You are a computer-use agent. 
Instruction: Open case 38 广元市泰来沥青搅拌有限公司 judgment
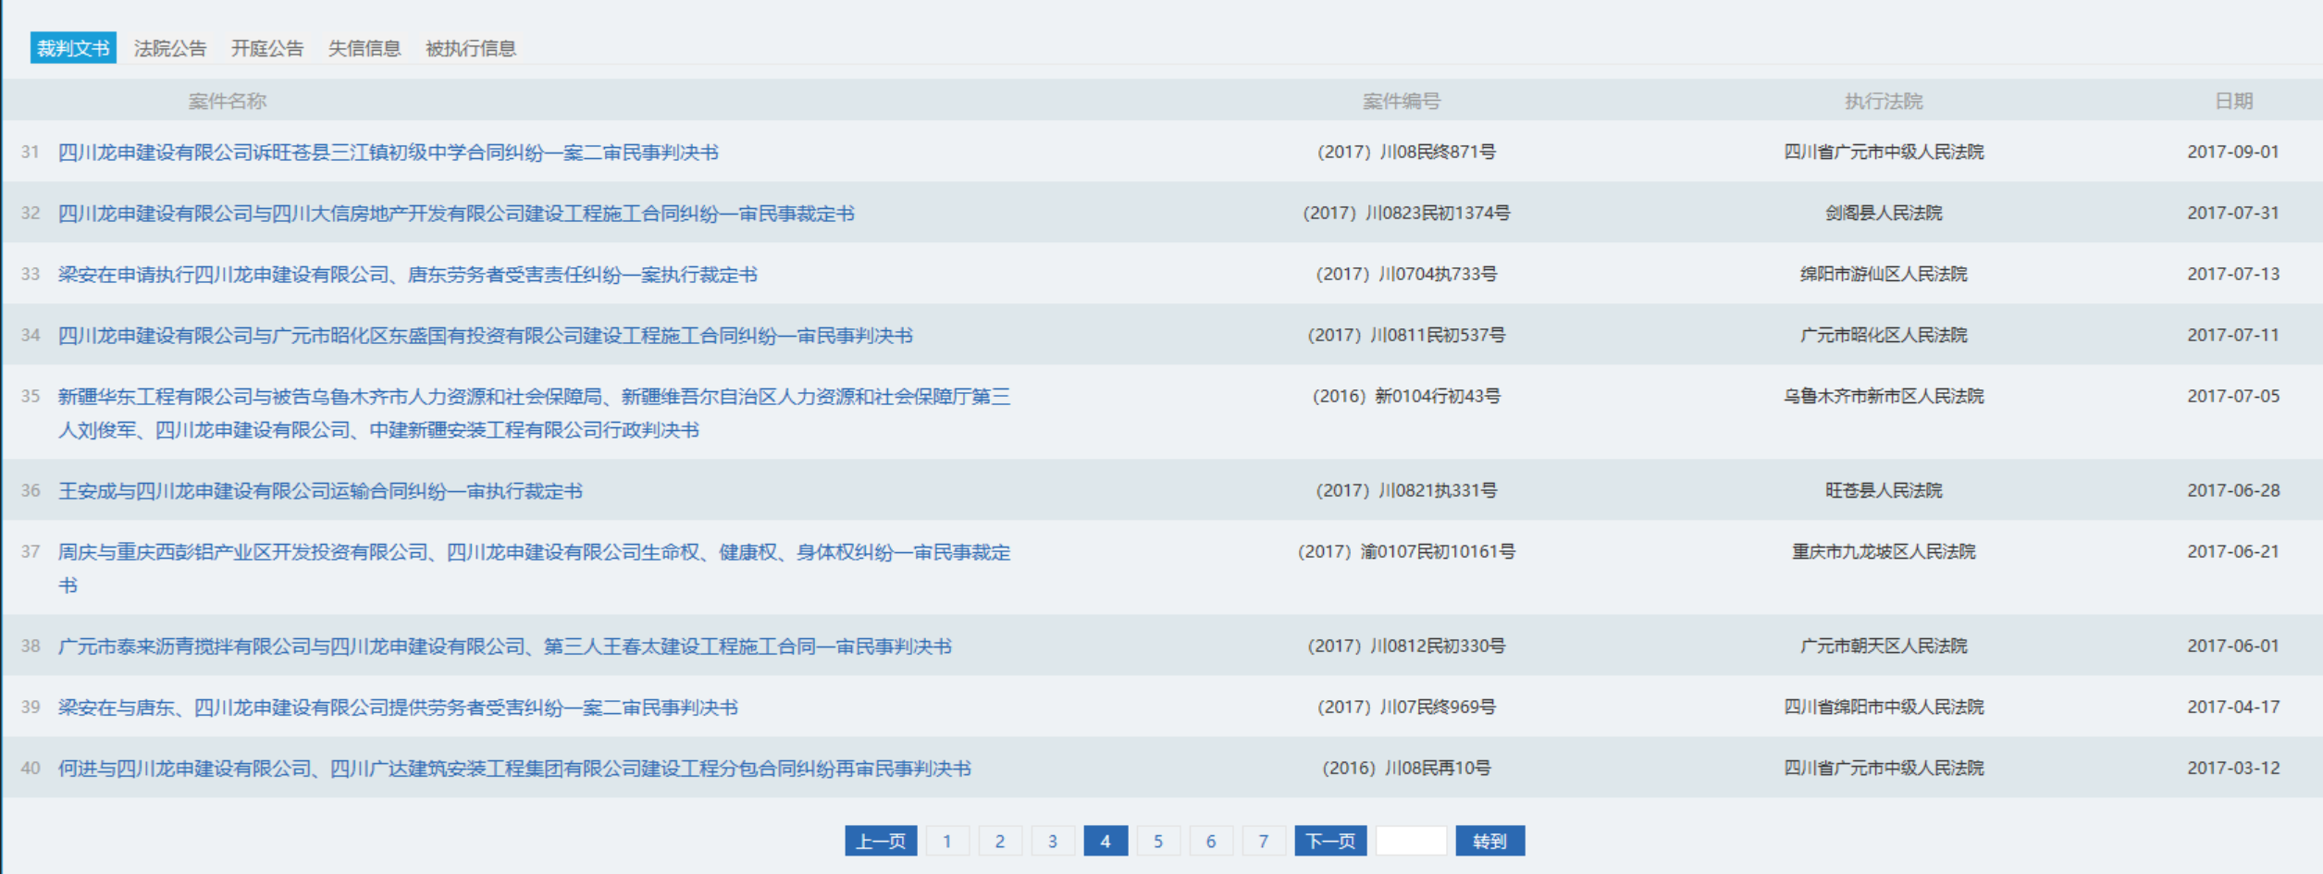click(x=504, y=646)
